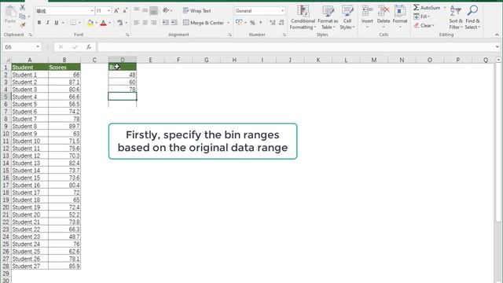Open the Clear eraser menu
This screenshot has height=283, width=503.
pos(424,25)
